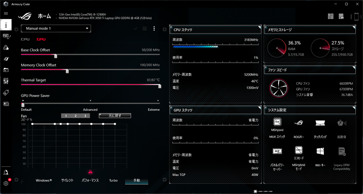The width and height of the screenshot is (363, 194).
Task: Expand the System Settings panel corner
Action: pyautogui.click(x=354, y=108)
